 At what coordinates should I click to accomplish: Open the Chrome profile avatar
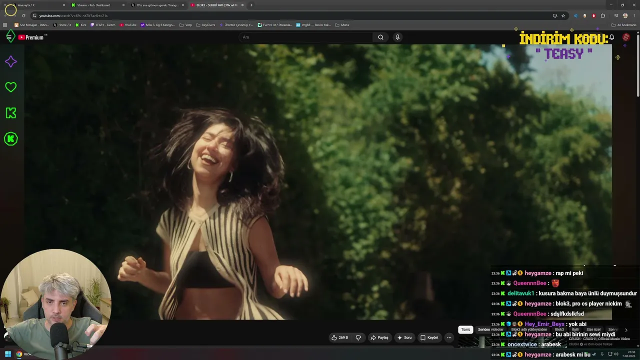tap(625, 15)
